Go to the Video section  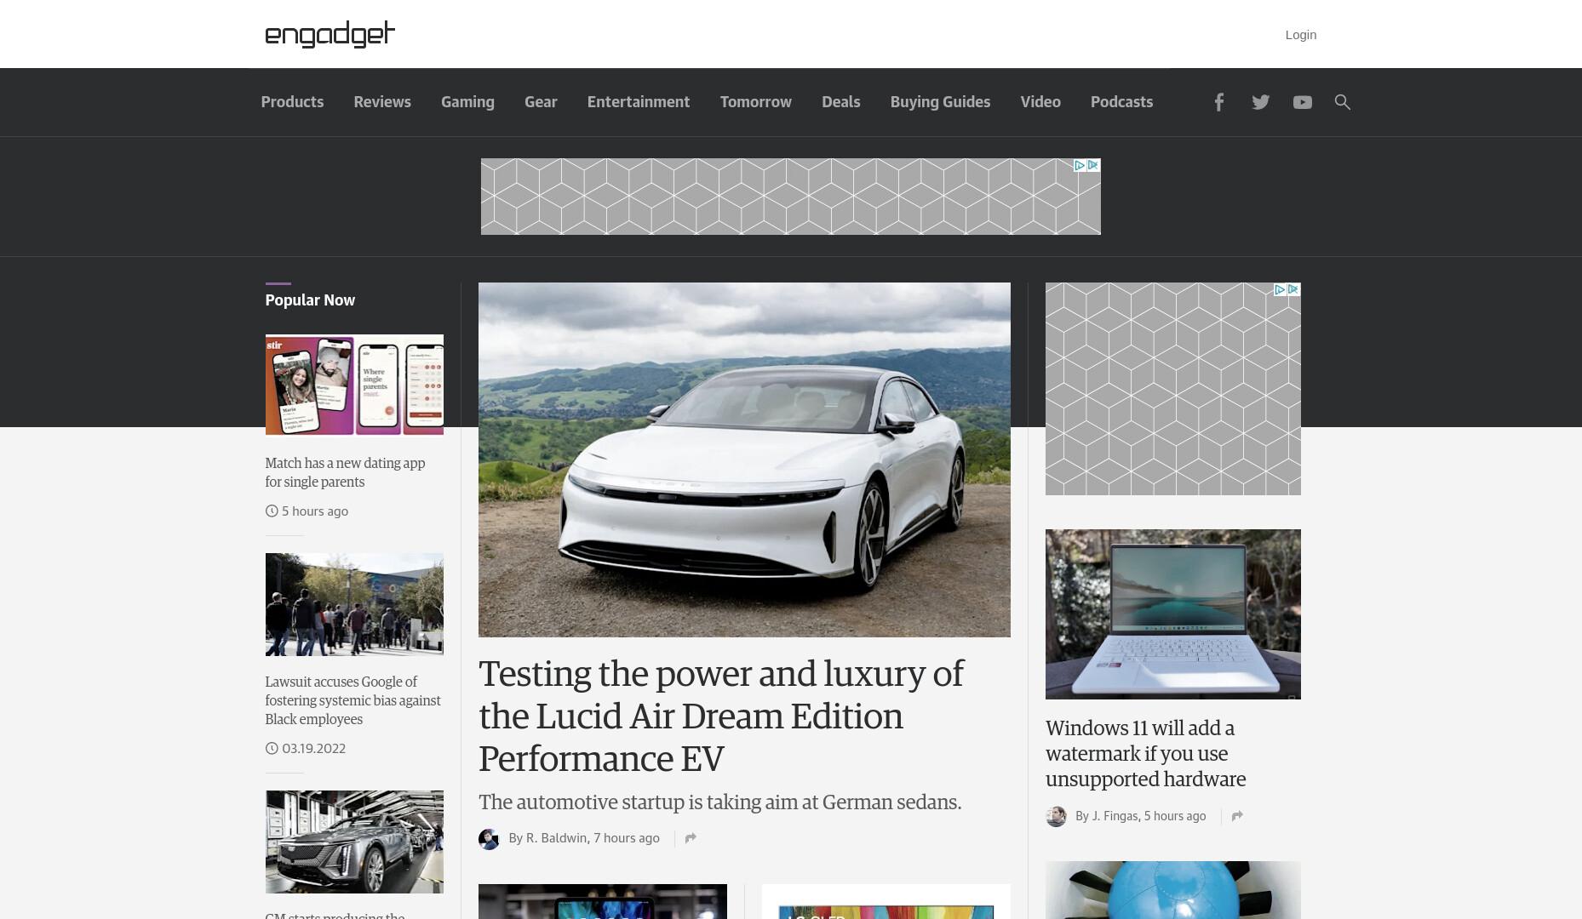coord(1040,102)
